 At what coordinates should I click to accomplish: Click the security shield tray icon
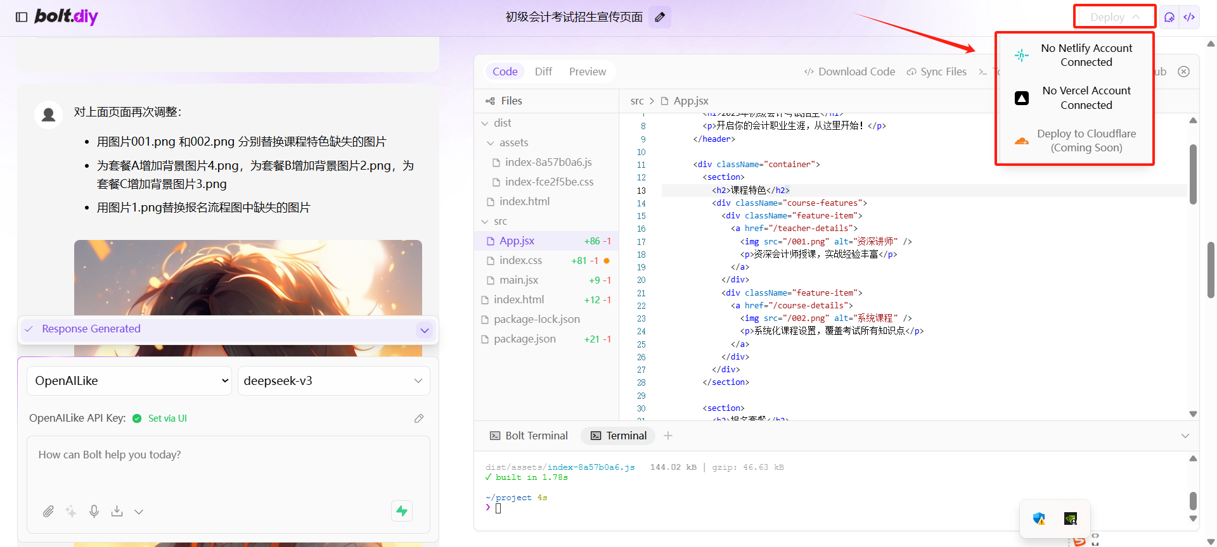click(1039, 519)
